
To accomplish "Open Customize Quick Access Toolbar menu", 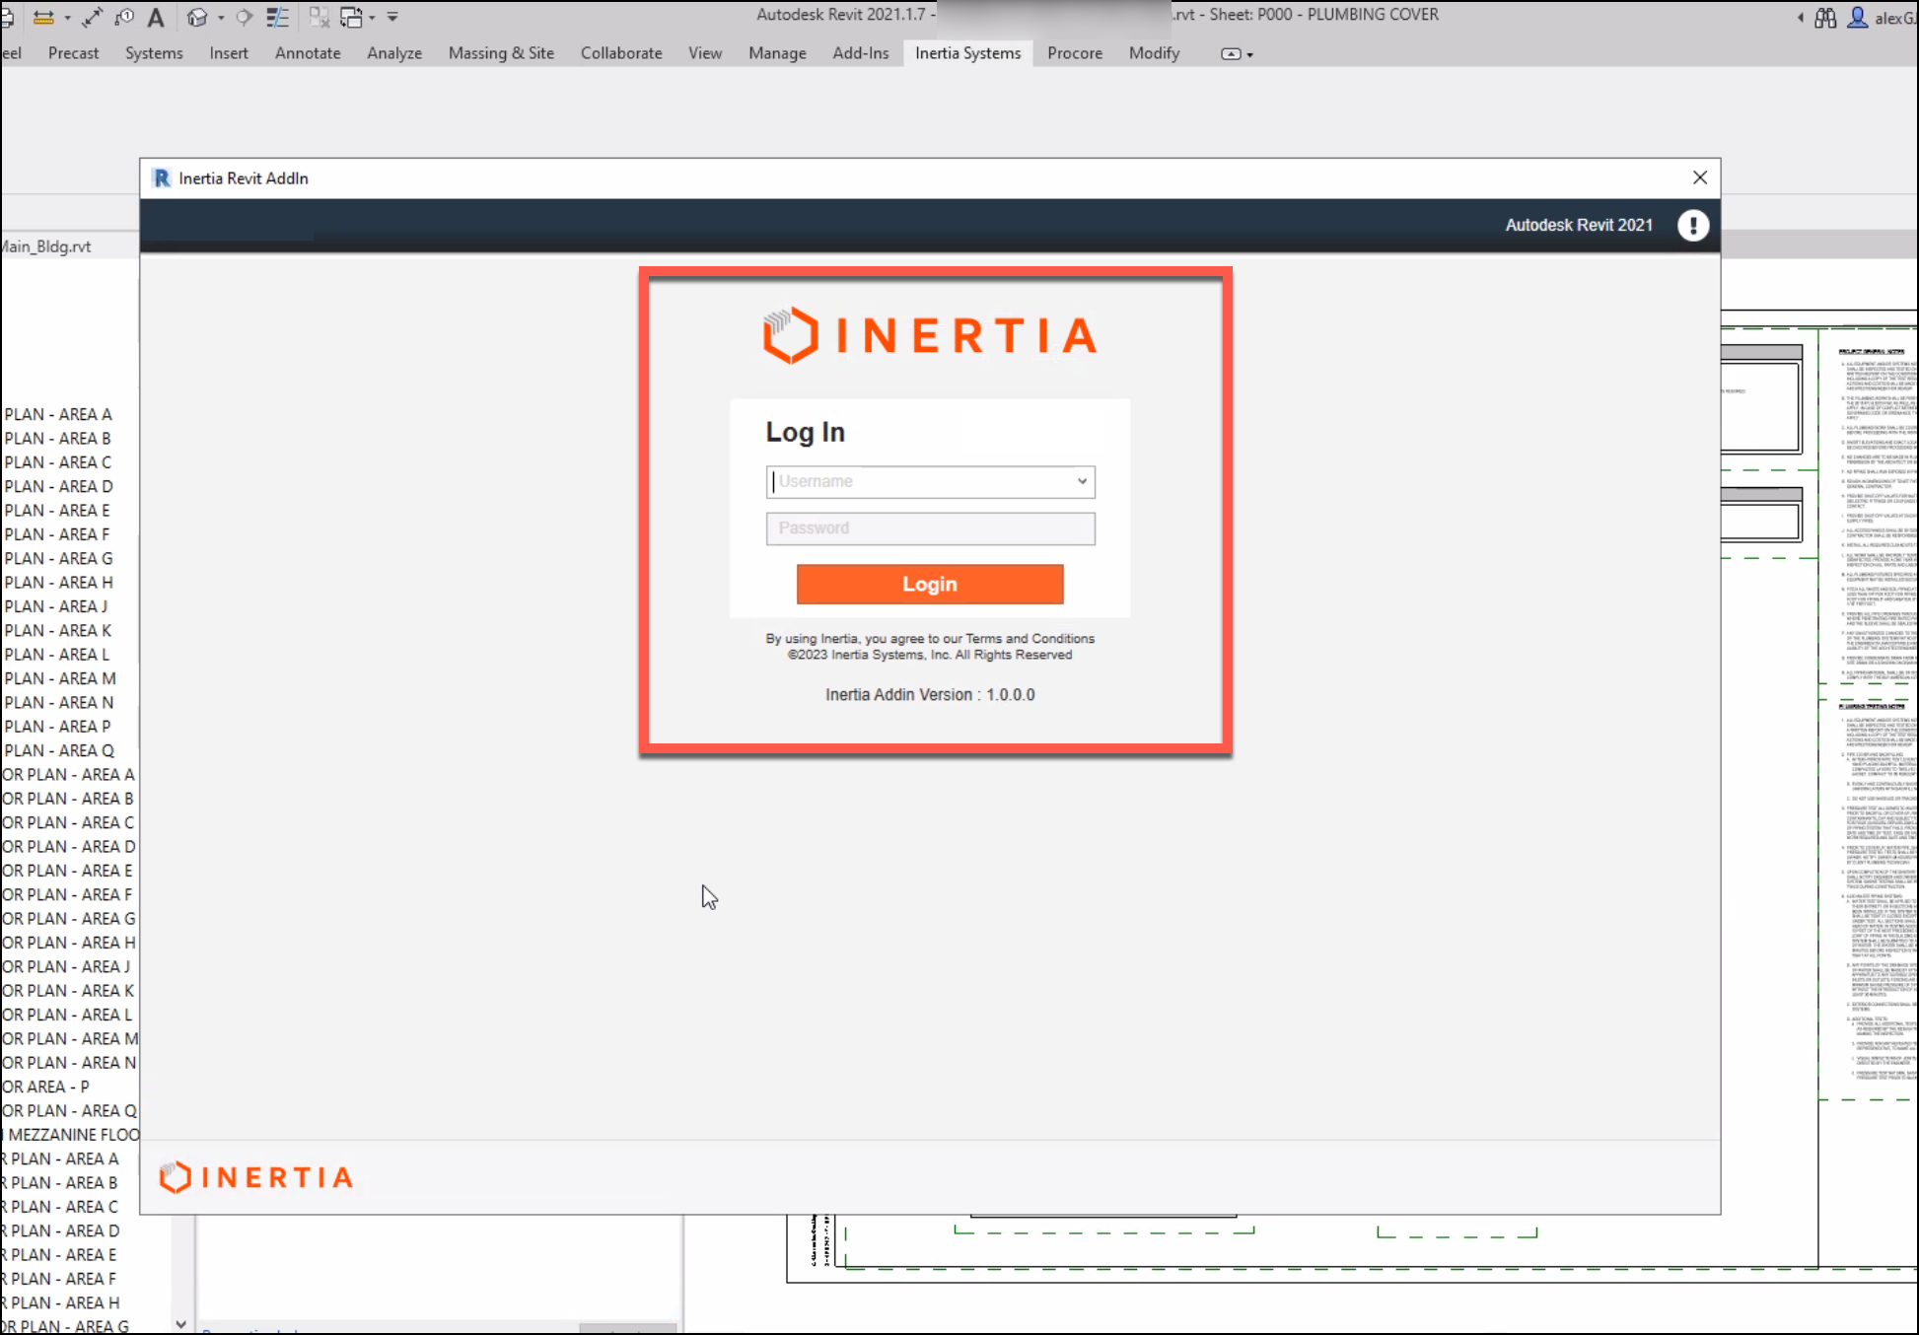I will [392, 17].
